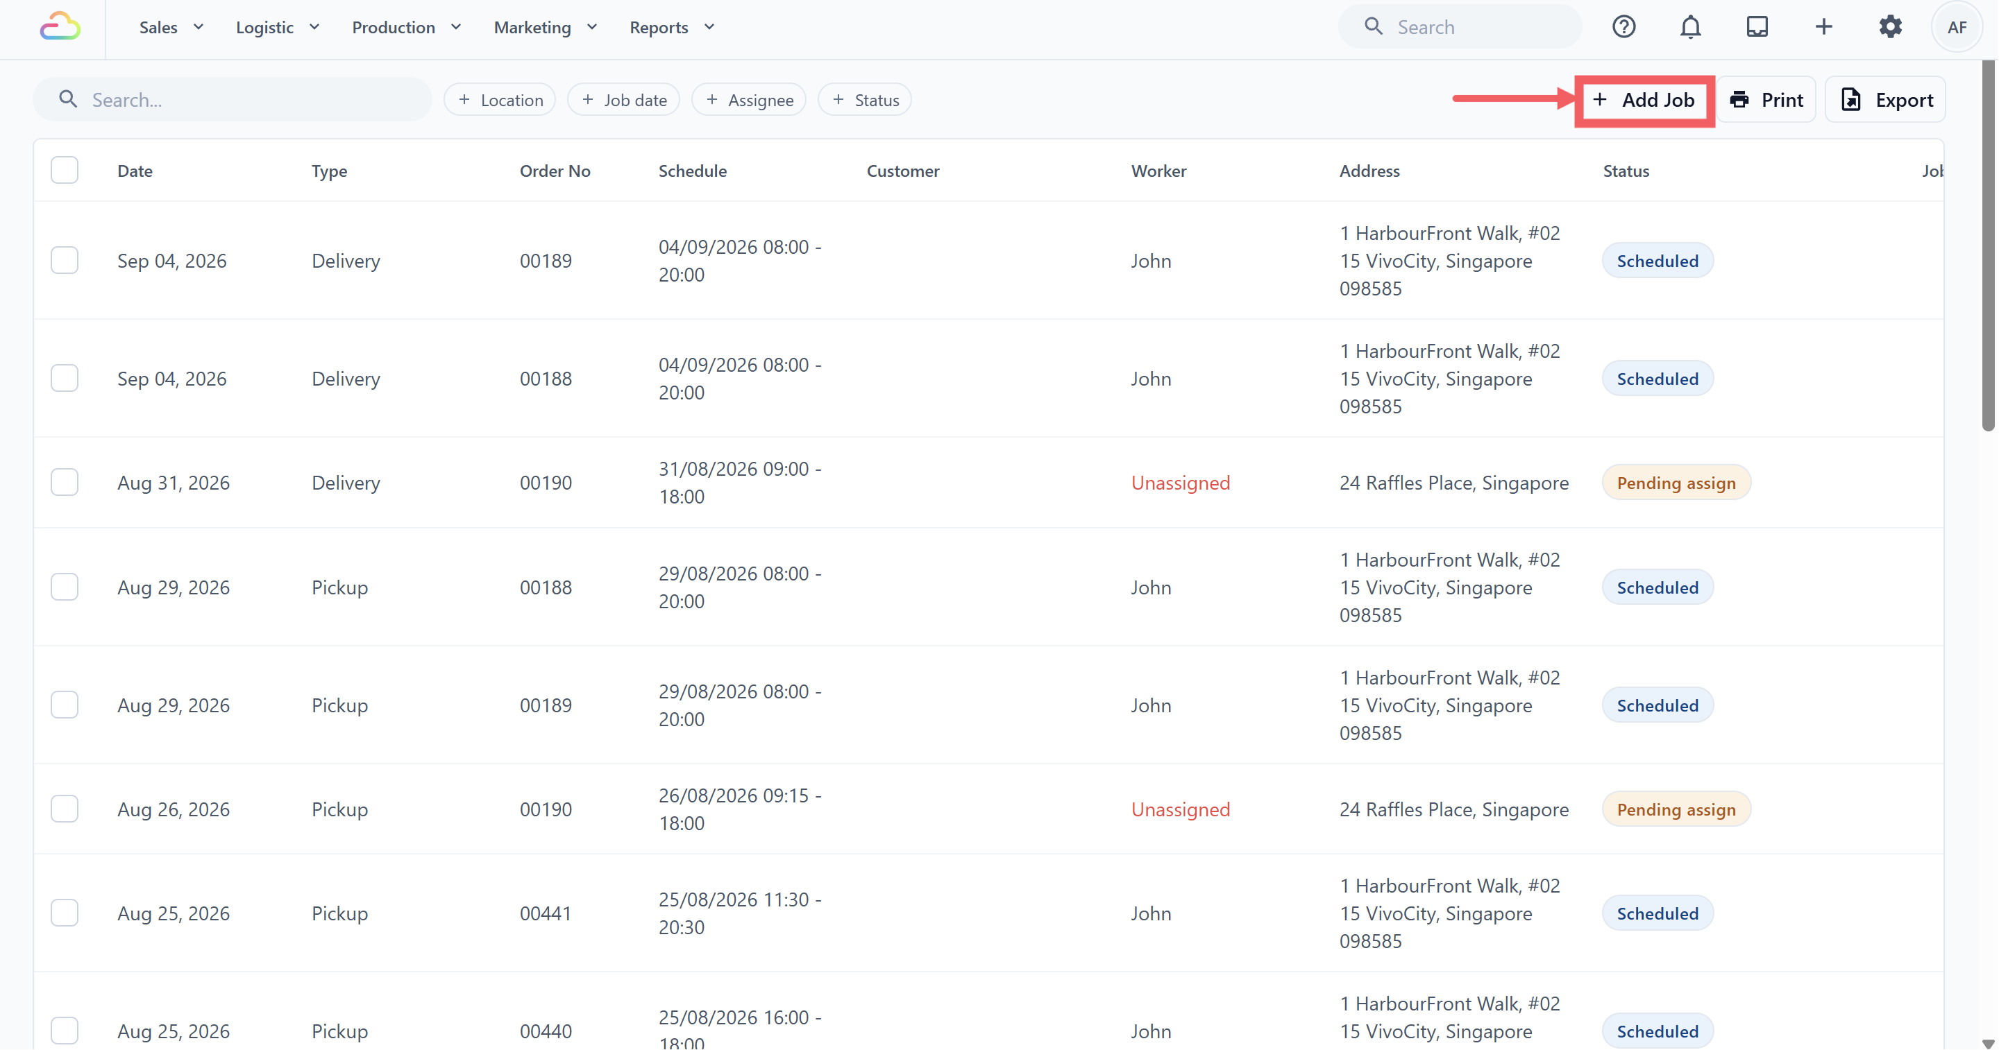Image resolution: width=1999 pixels, height=1050 pixels.
Task: Expand the Sales menu chevron
Action: tap(199, 27)
